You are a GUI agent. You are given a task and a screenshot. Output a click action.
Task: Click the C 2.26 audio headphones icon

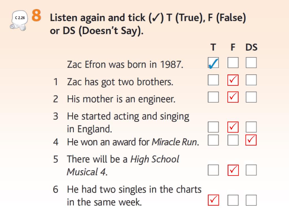pos(19,20)
